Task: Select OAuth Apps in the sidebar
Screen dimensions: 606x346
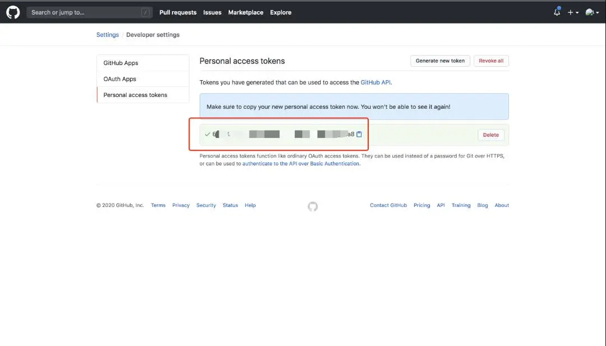Action: click(120, 79)
